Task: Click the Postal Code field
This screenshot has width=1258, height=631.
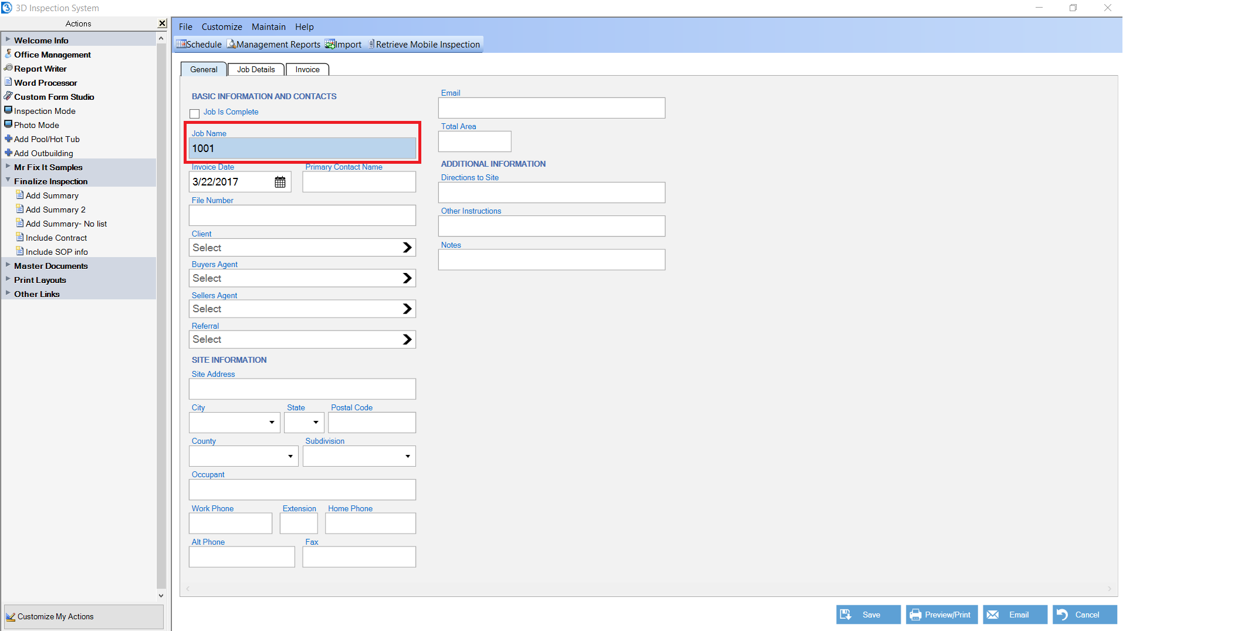Action: (372, 423)
